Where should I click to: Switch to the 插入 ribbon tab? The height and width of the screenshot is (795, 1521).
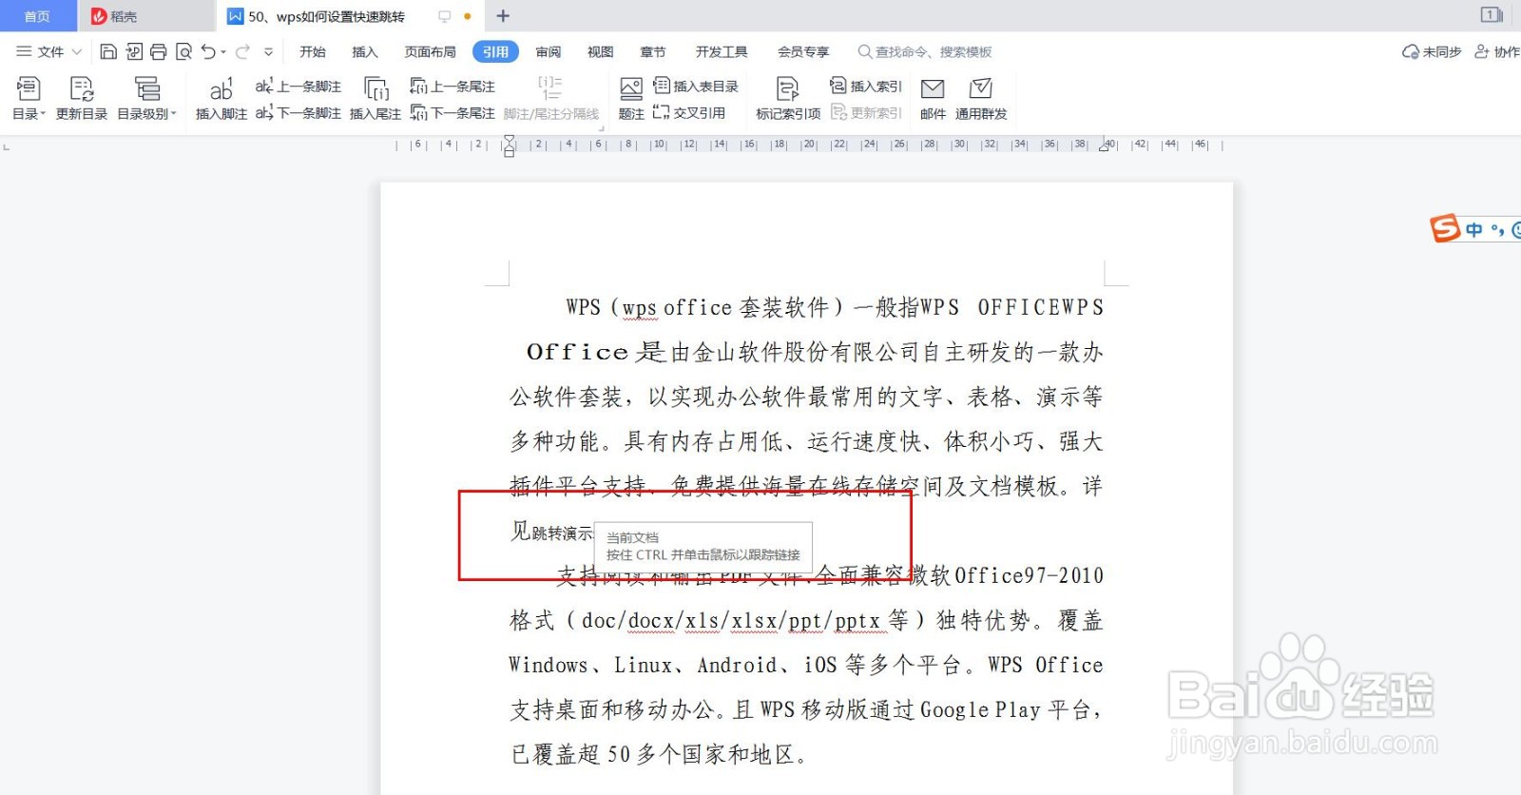[365, 51]
